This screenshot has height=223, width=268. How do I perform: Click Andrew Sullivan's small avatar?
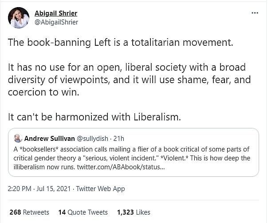click(18, 138)
